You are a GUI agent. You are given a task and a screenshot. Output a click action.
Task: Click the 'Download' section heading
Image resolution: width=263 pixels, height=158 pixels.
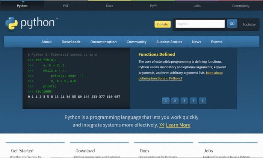pos(85,150)
